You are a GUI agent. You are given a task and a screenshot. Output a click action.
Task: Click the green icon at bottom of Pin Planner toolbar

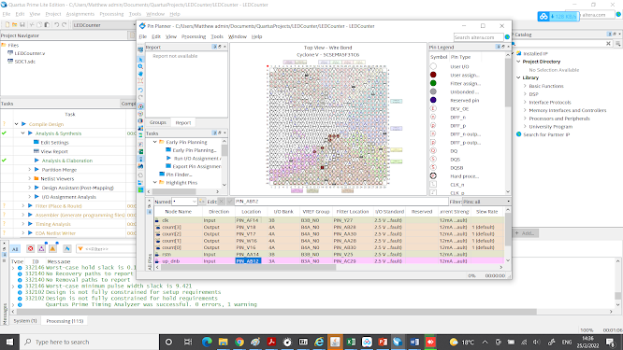pos(140,190)
